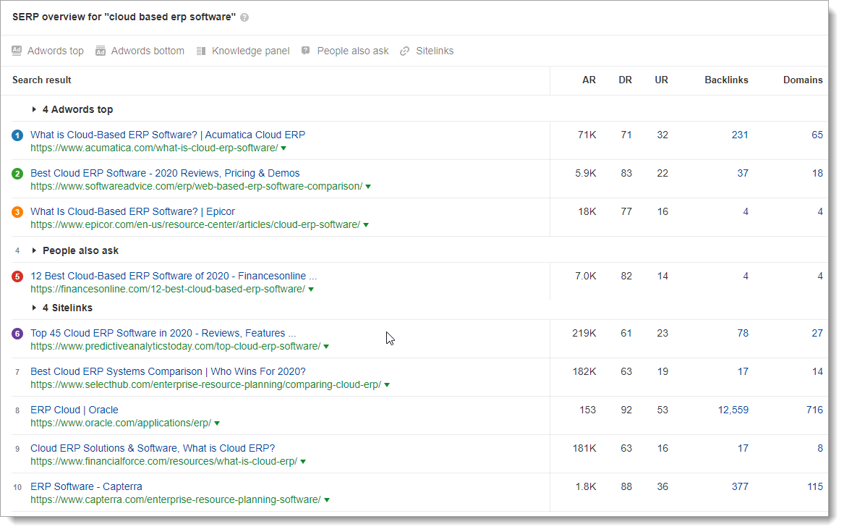Click the purple position 6 badge
Screen dimensions: 844x532
[17, 334]
